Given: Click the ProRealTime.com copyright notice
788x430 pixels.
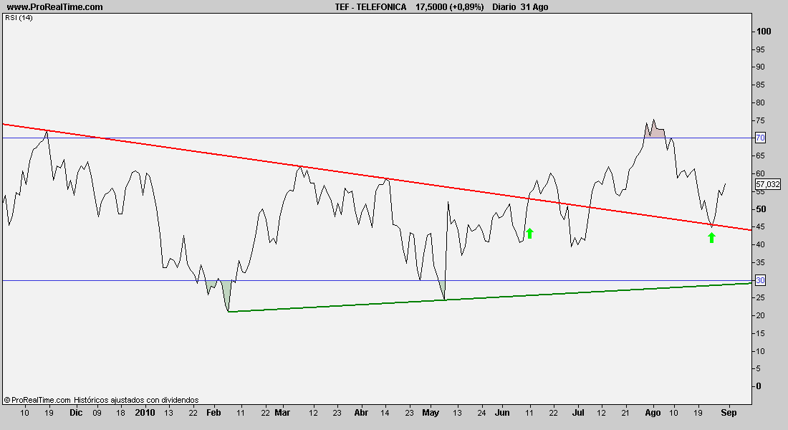Looking at the screenshot, I should (37, 400).
